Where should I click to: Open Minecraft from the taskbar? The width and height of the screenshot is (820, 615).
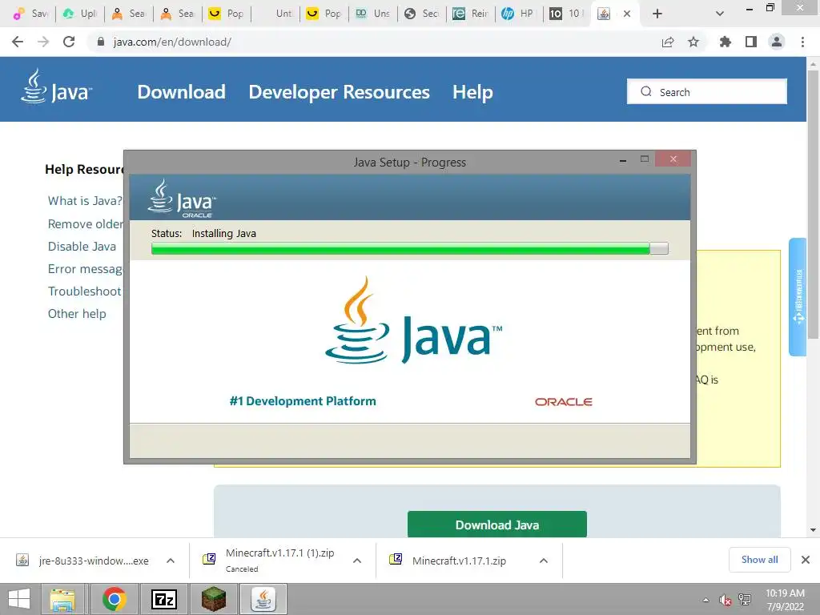[213, 599]
